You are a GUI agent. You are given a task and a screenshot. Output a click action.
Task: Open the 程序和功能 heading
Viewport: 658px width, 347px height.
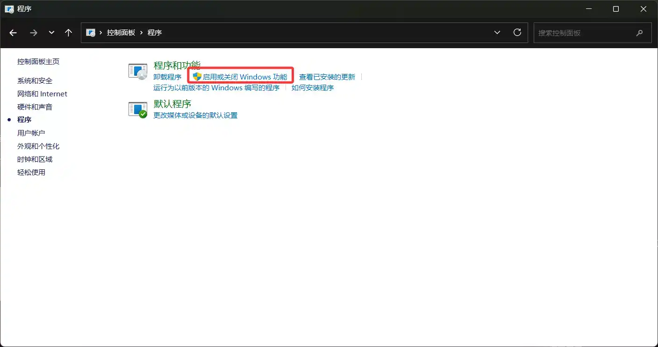pyautogui.click(x=177, y=65)
